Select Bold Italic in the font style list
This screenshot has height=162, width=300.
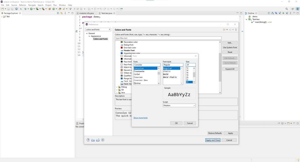tap(170, 77)
